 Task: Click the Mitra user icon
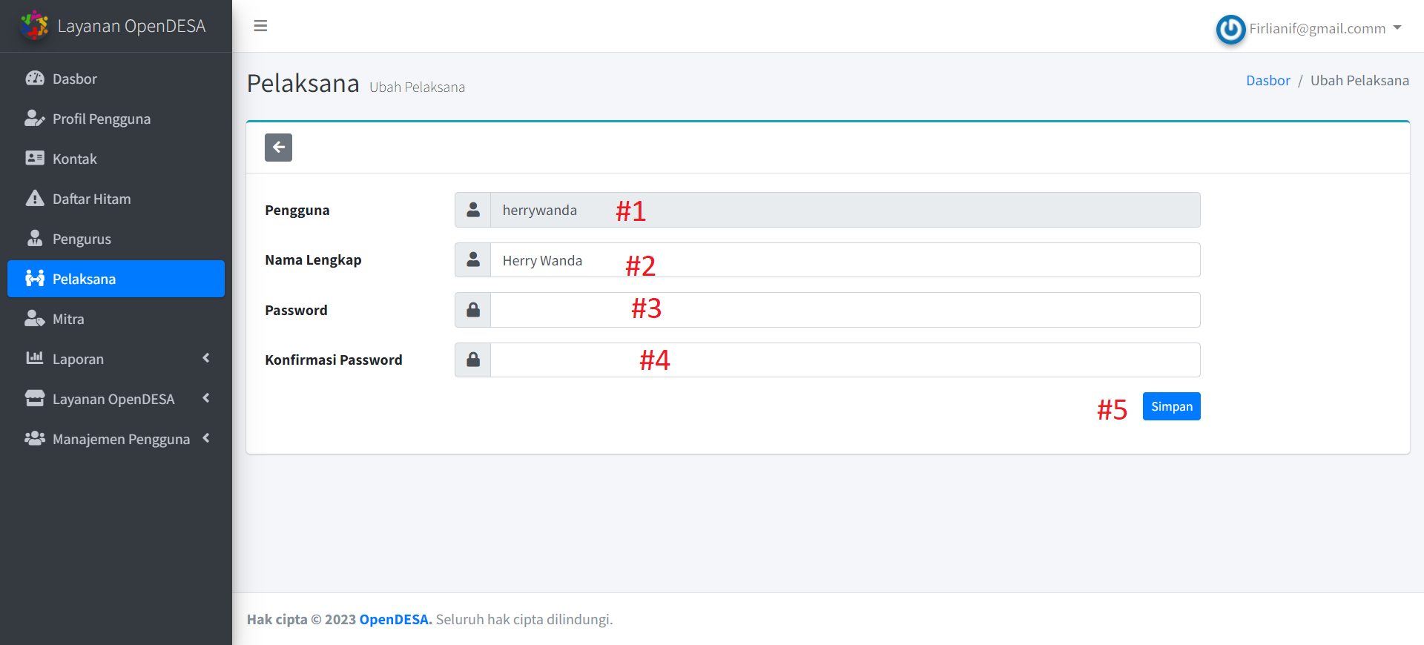click(35, 319)
